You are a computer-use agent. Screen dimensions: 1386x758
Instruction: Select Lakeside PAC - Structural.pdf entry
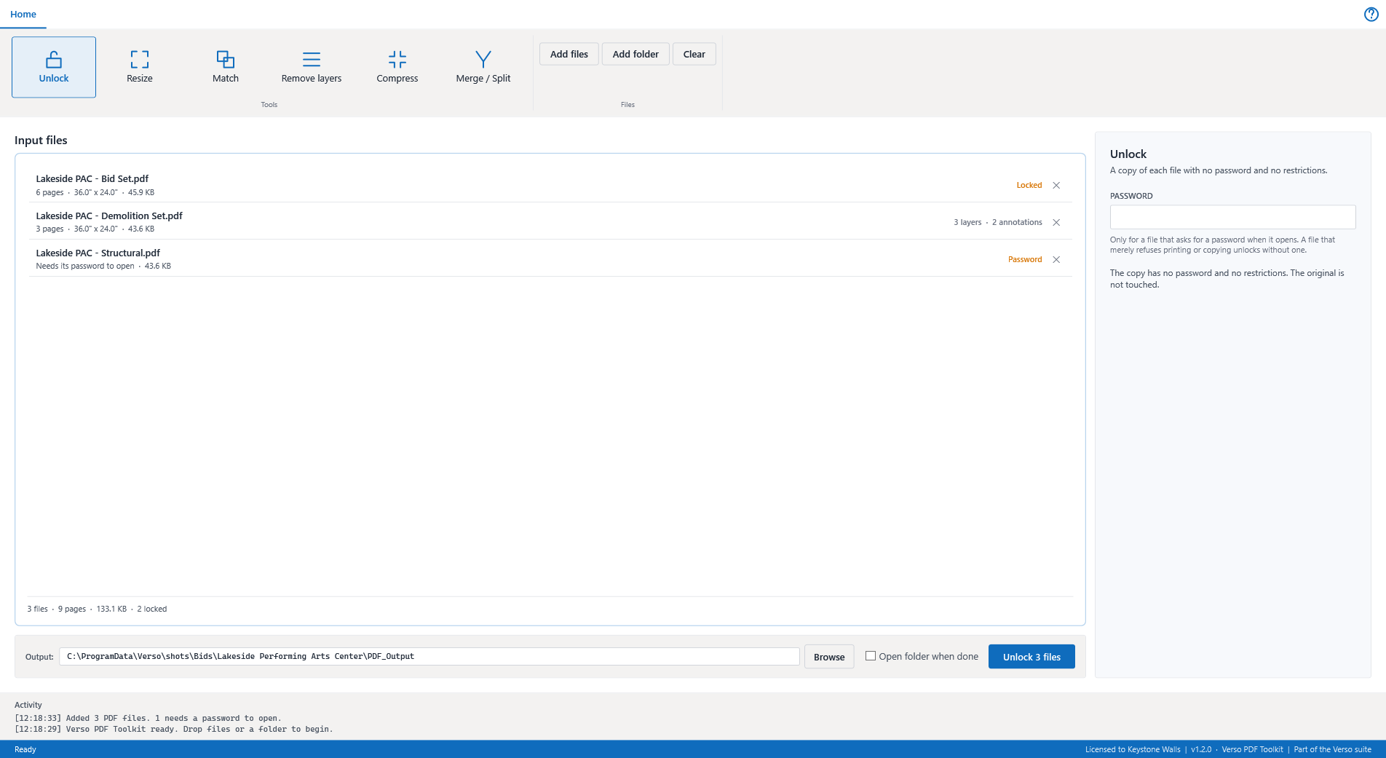[550, 258]
